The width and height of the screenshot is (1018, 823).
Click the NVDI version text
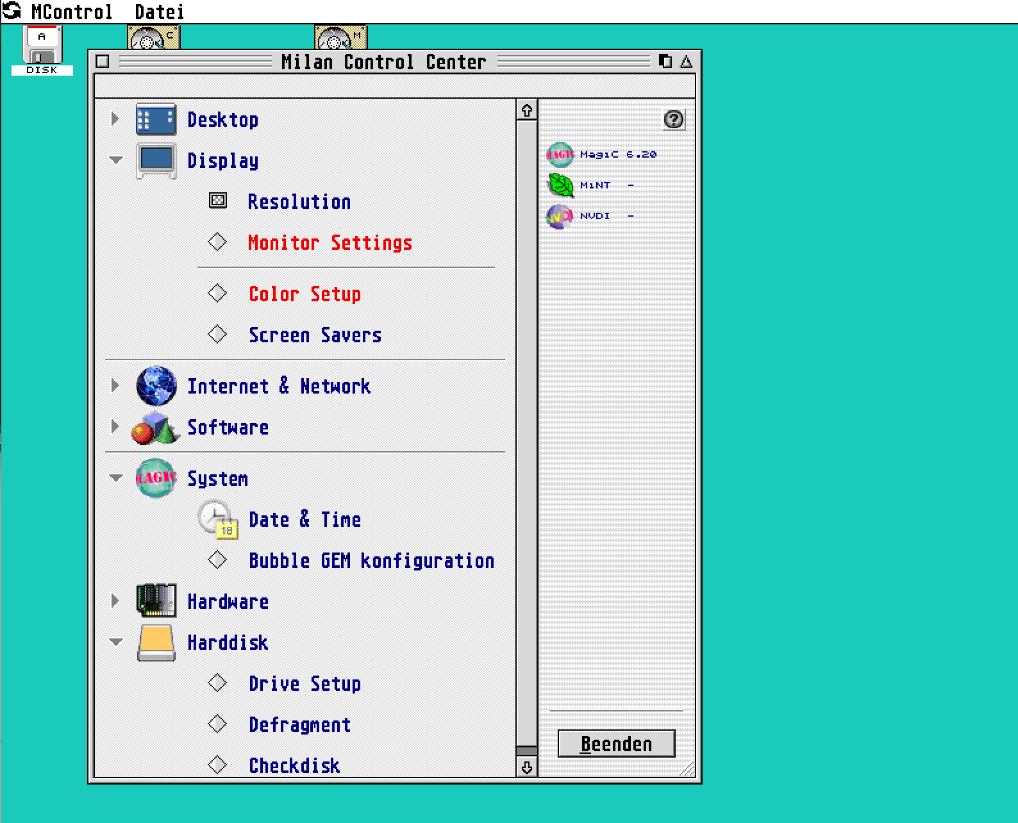coord(606,216)
